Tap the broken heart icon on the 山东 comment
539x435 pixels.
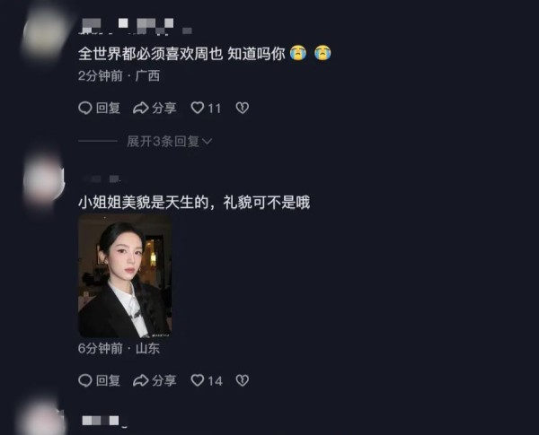click(x=243, y=380)
